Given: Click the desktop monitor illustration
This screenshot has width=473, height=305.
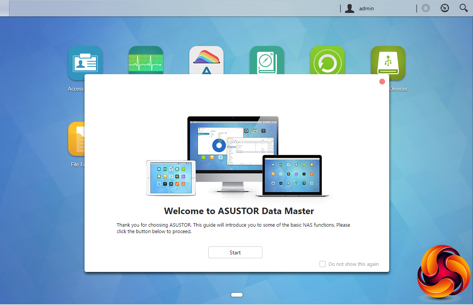Looking at the screenshot, I should click(233, 145).
